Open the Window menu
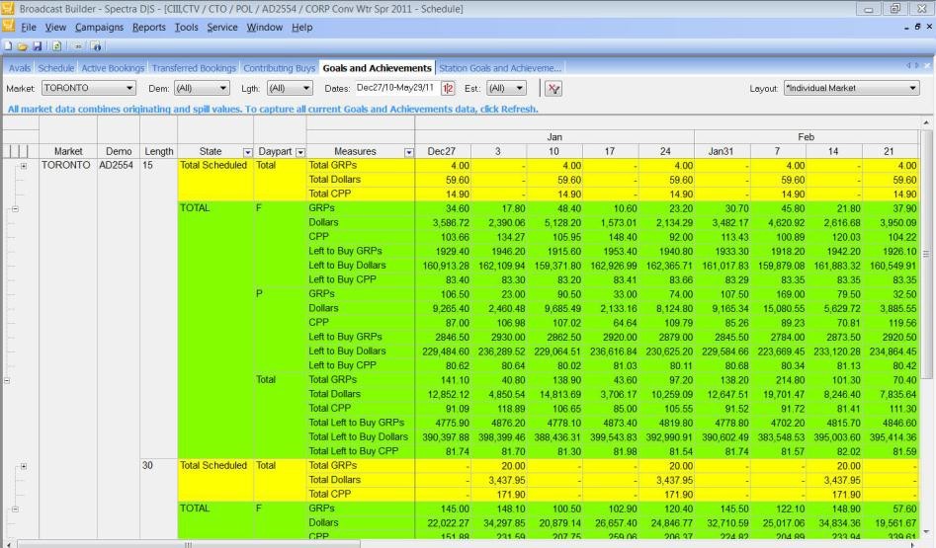 (265, 27)
